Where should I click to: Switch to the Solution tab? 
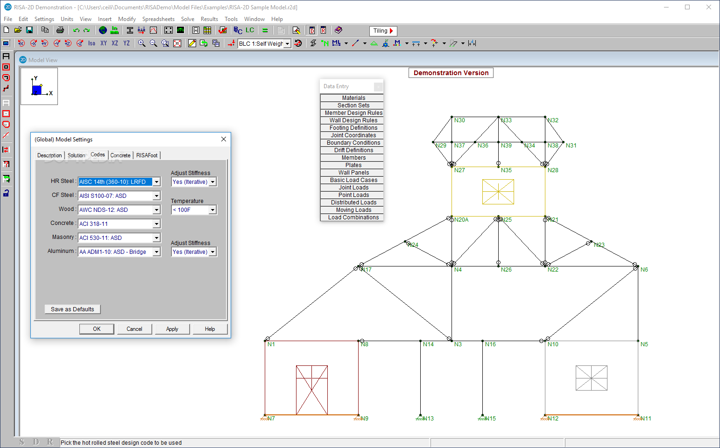[77, 155]
